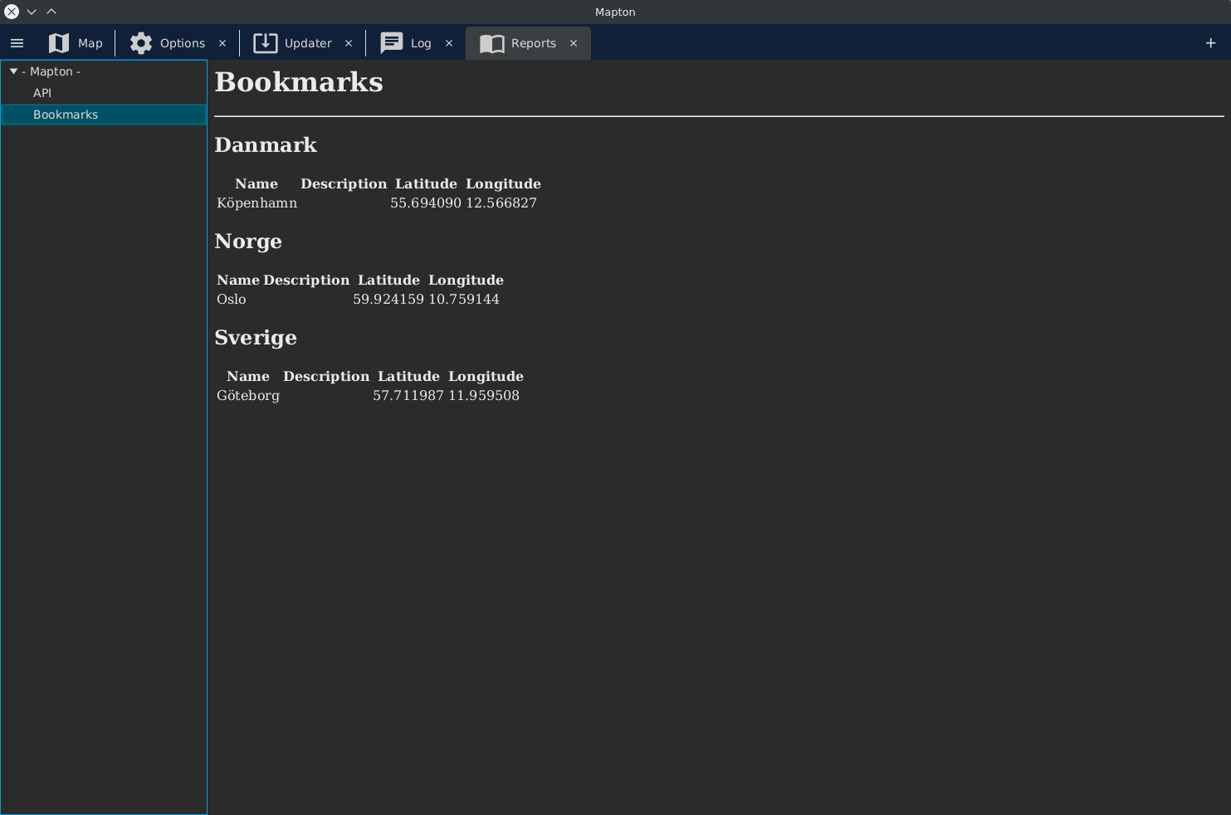The height and width of the screenshot is (815, 1231).
Task: Click the Köpenhamn name cell
Action: [x=257, y=203]
